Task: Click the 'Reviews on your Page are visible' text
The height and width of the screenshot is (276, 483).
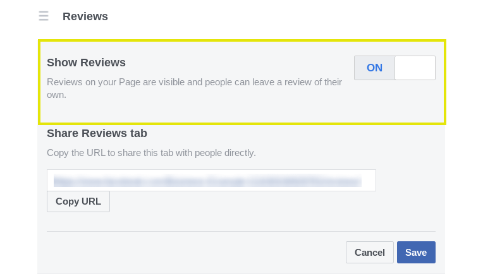Action: coord(194,88)
